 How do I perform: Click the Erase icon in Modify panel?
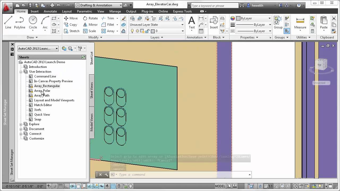[124, 18]
